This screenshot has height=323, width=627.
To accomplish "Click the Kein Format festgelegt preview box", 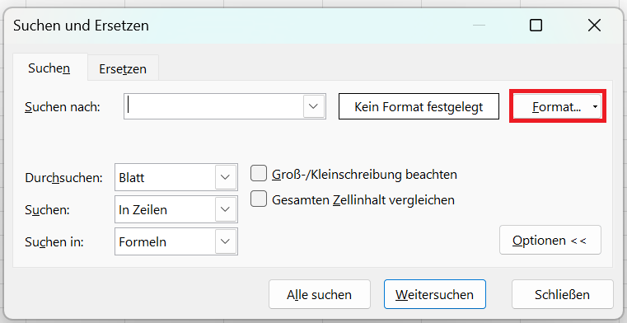I will (x=419, y=106).
